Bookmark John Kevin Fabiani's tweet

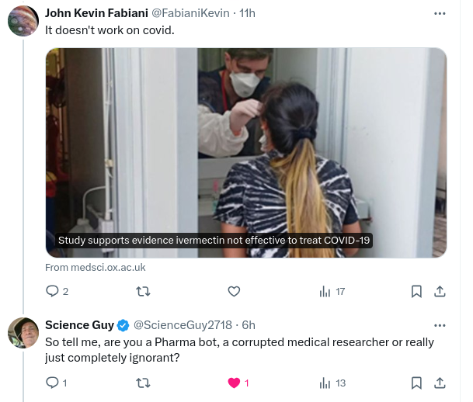(416, 291)
